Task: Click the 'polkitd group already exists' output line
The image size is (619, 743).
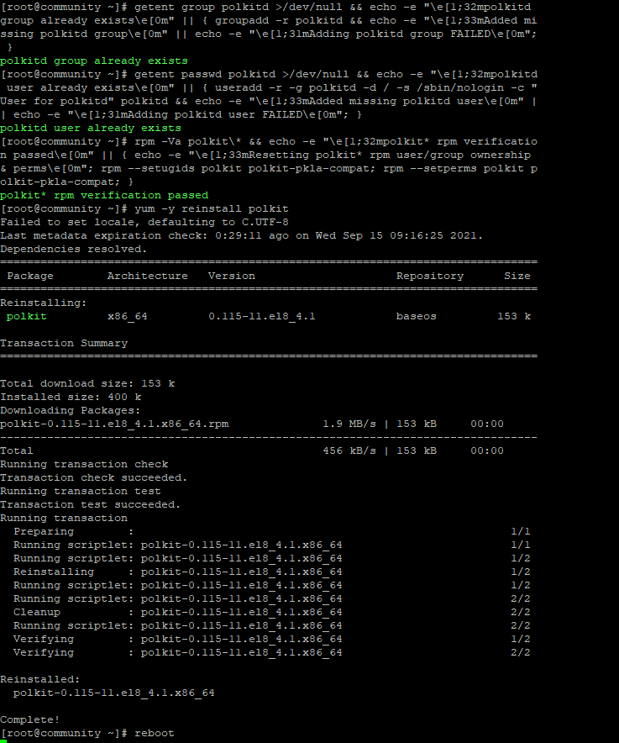Action: (94, 61)
